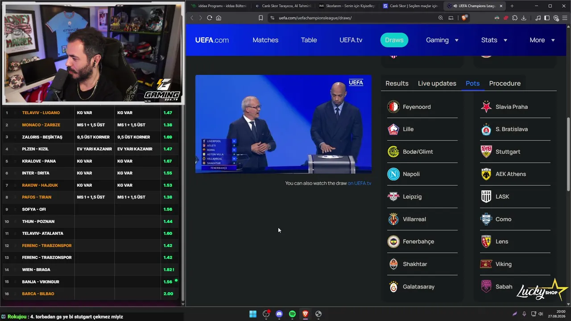The height and width of the screenshot is (321, 571).
Task: Click the Brave browser taskbar icon
Action: pos(305,314)
